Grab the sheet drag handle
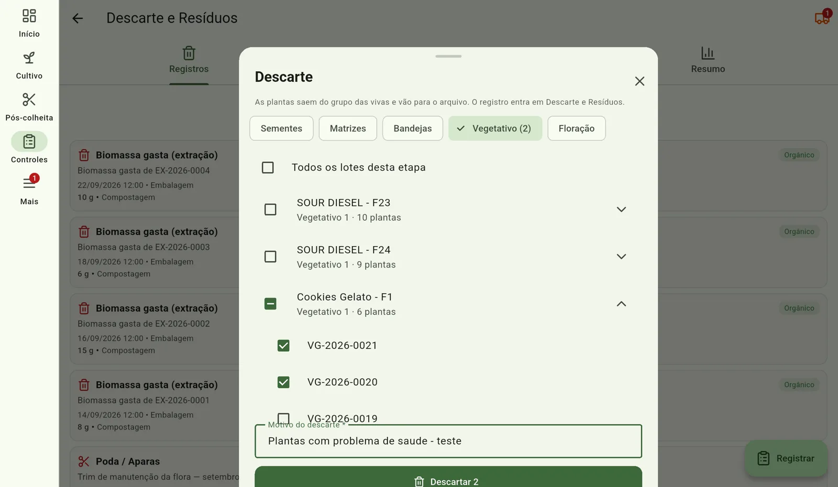This screenshot has width=838, height=487. pos(448,56)
